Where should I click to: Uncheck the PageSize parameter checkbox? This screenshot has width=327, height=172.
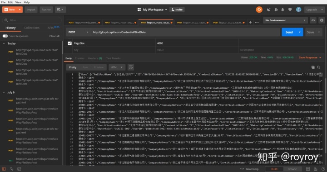pyautogui.click(x=69, y=43)
